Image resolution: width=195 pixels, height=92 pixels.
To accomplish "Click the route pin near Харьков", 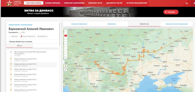I will coord(161,48).
